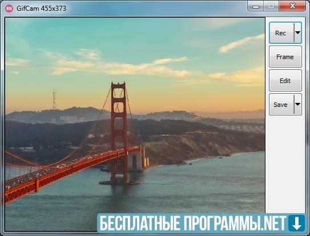Screen dimensions: 310x236
Task: Expand the Rec button dropdown arrow
Action: [x=298, y=33]
